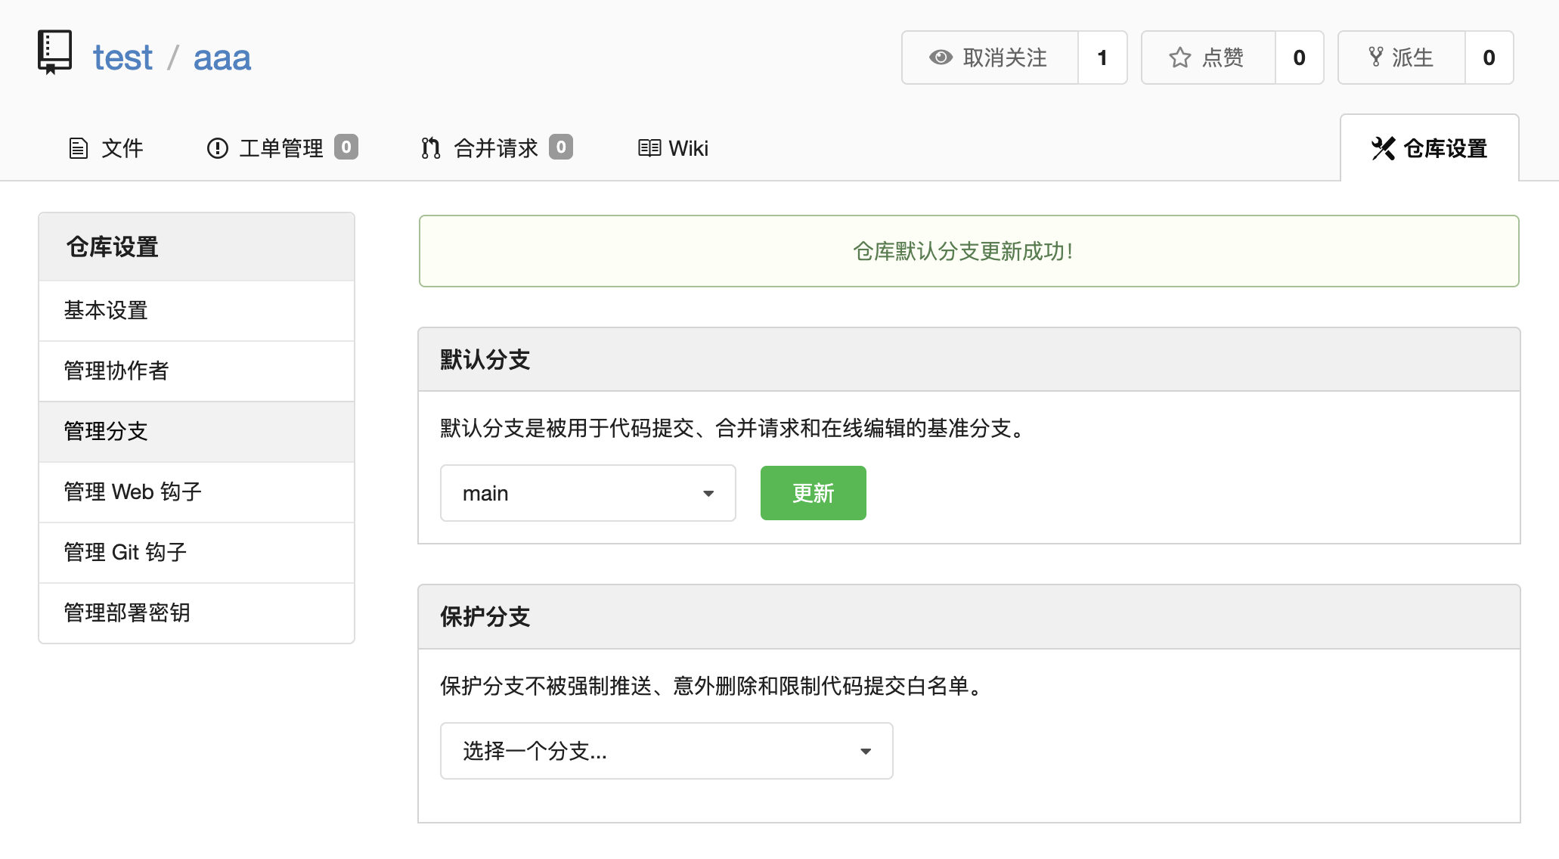
Task: Click the eye icon on 取消关注
Action: coord(941,57)
